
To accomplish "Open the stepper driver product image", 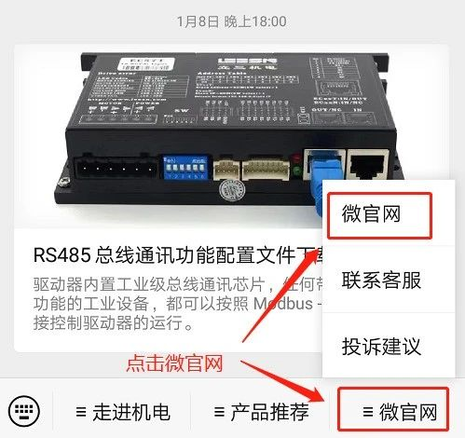I will point(231,137).
